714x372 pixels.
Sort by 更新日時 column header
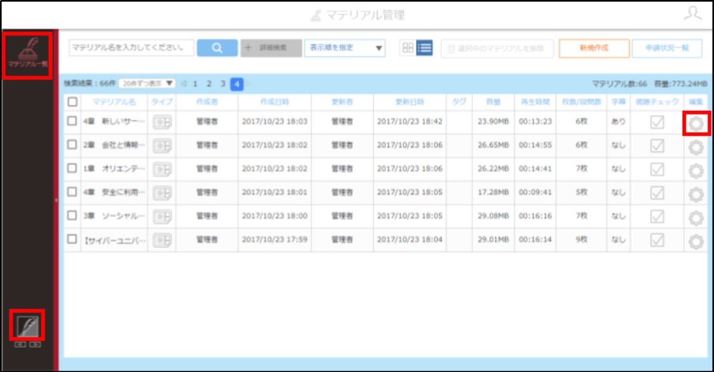410,102
